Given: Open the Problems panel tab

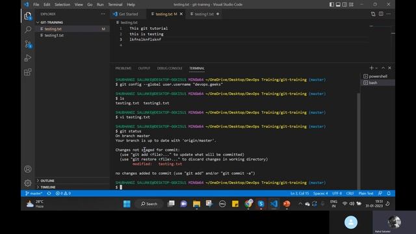Looking at the screenshot, I should tap(123, 68).
